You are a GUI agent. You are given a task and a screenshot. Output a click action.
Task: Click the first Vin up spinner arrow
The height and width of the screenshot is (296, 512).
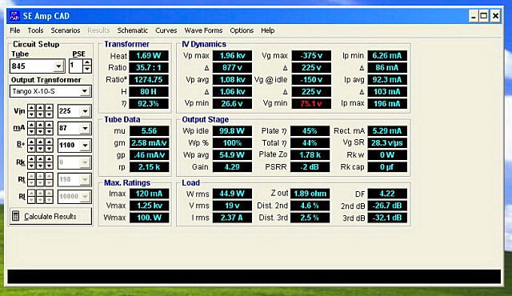[x=31, y=108]
